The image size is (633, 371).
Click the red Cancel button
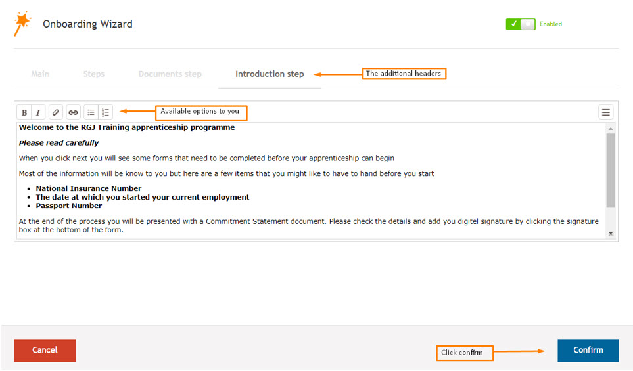(45, 351)
